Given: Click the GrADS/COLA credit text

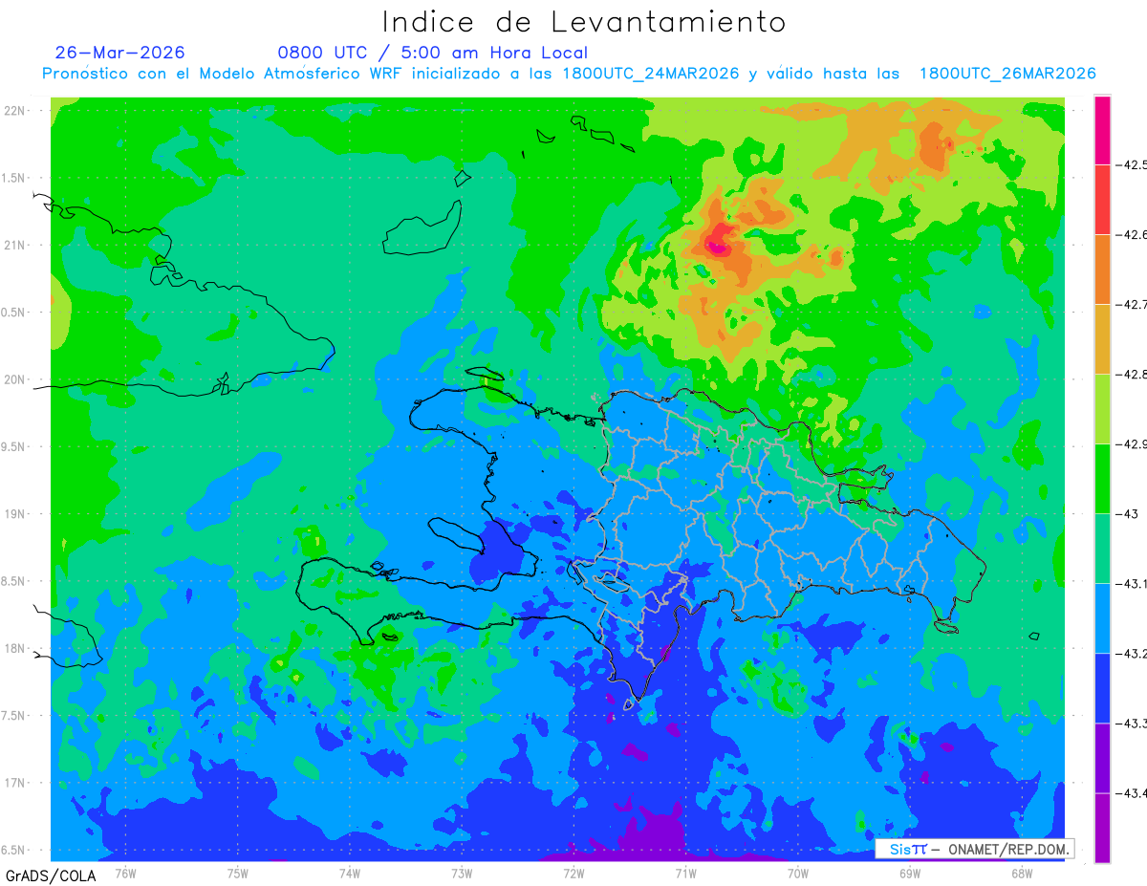Looking at the screenshot, I should click(x=45, y=875).
